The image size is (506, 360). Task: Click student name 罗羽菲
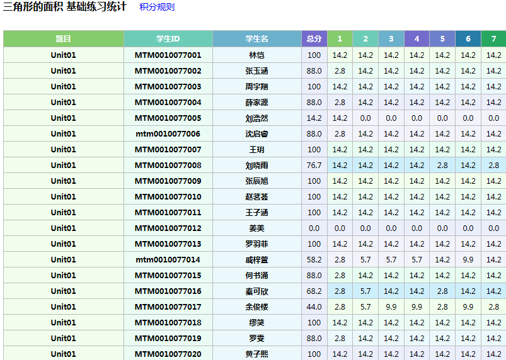coord(257,244)
